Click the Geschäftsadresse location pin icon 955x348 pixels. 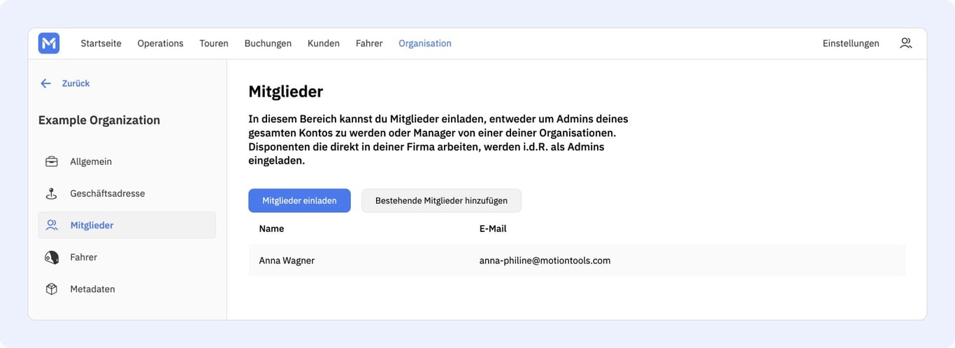click(x=52, y=194)
